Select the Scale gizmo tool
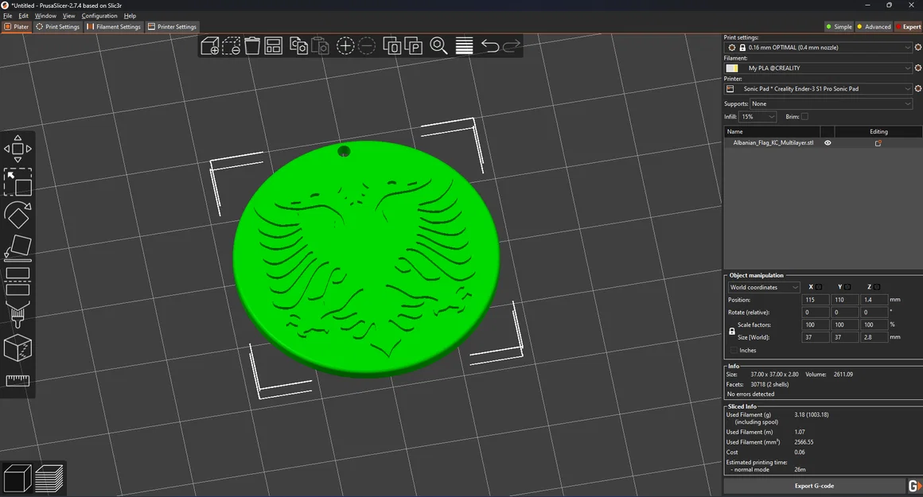The image size is (923, 497). [x=18, y=182]
